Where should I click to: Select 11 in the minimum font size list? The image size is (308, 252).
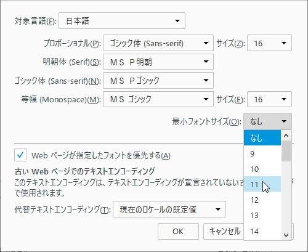coord(262,184)
